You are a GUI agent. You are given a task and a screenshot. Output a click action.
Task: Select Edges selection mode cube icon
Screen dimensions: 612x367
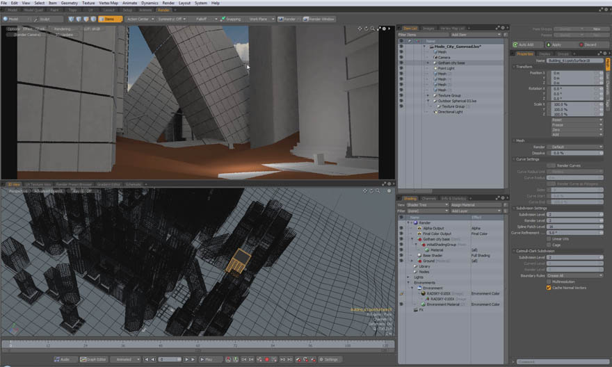[x=79, y=19]
